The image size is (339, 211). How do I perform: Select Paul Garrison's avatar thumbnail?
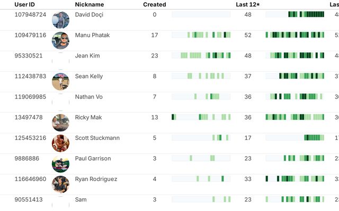[x=60, y=164]
